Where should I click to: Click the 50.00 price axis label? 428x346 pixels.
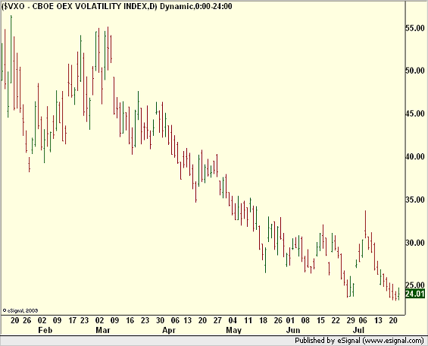(415, 71)
